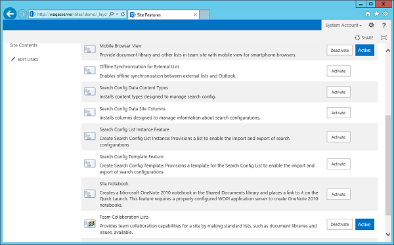Click the Search Config Data Content Types title
This screenshot has height=245, width=394.
[x=134, y=88]
